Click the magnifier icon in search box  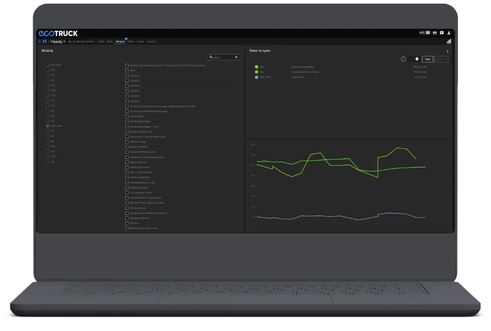click(211, 57)
